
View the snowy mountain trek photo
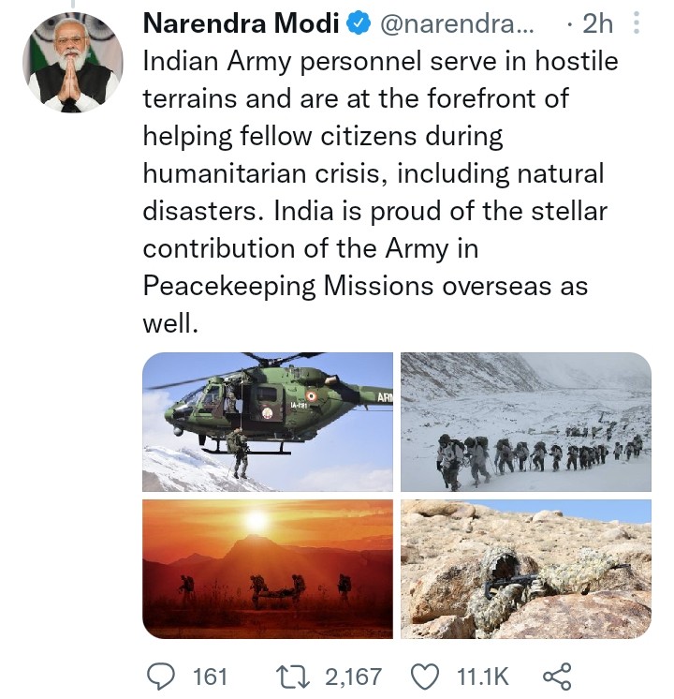point(526,422)
